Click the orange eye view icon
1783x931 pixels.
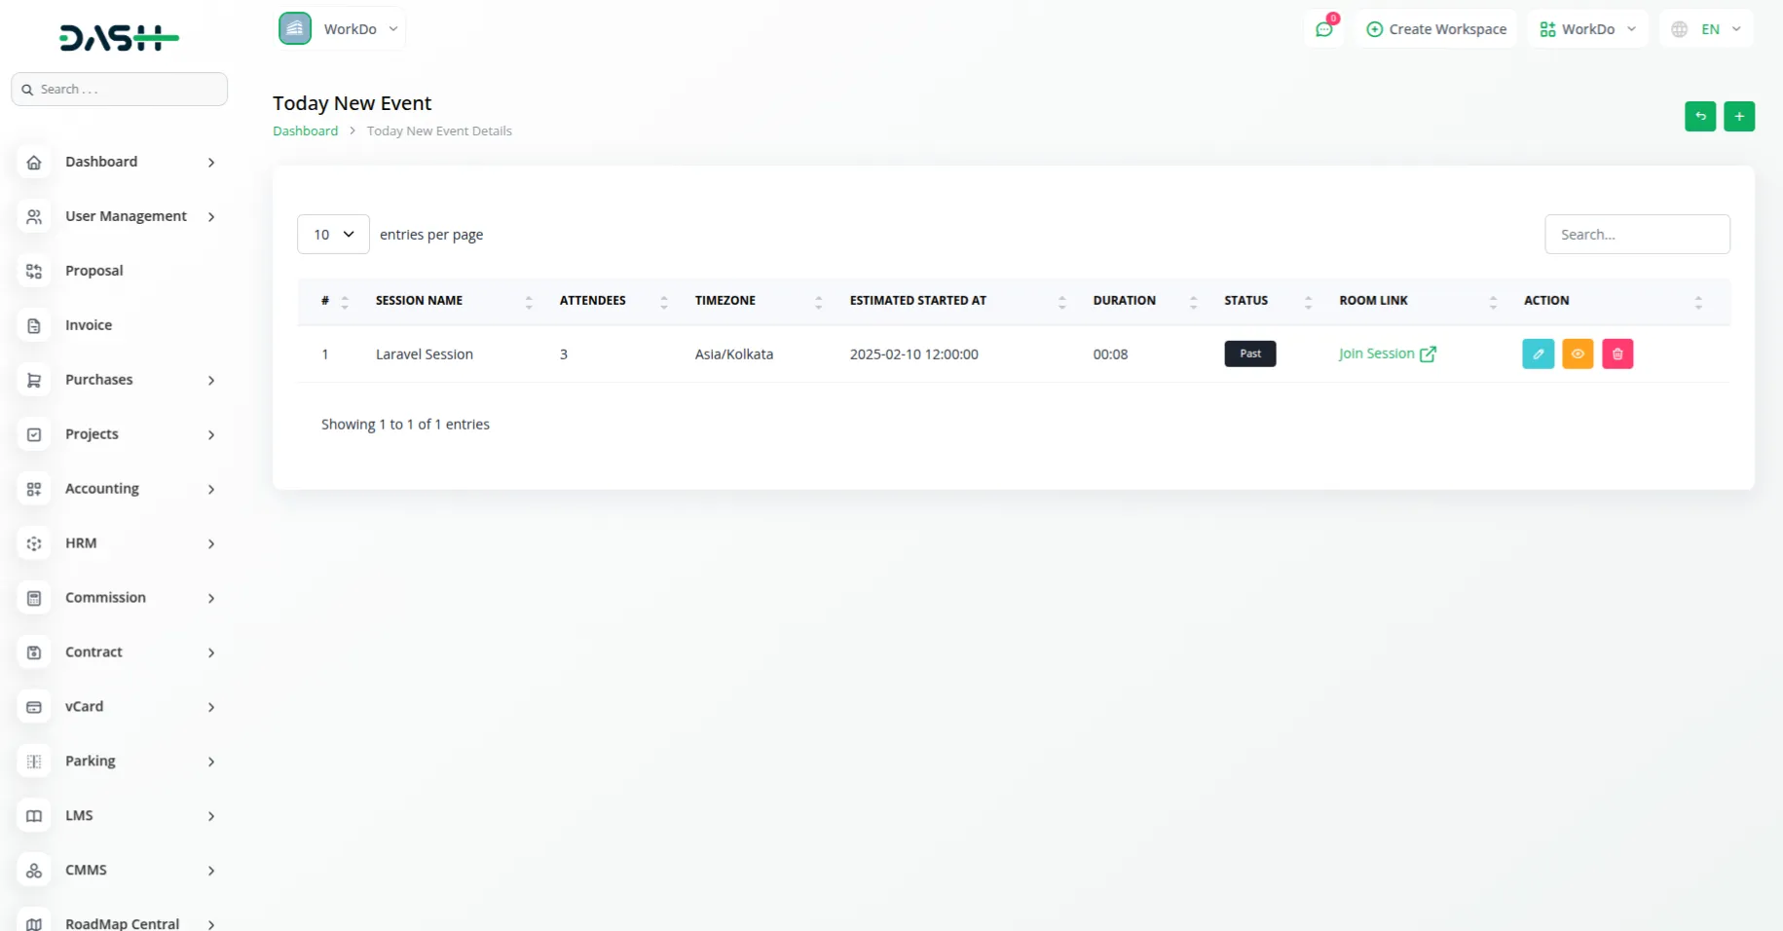point(1578,354)
